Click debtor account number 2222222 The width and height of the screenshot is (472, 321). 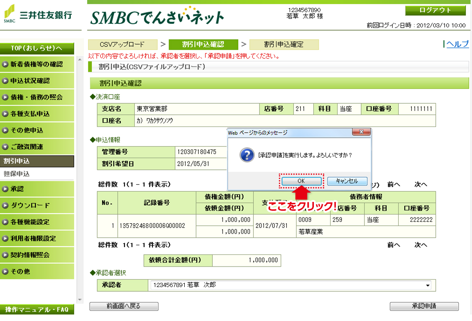click(421, 220)
